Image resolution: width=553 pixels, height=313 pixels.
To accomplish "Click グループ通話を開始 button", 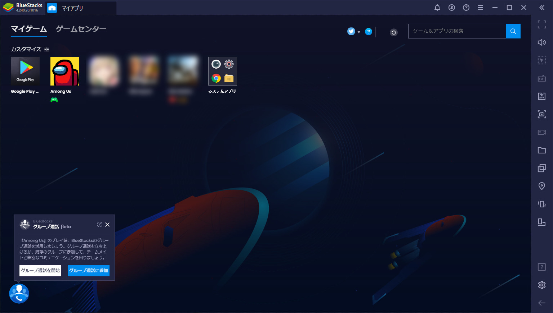I will [40, 271].
